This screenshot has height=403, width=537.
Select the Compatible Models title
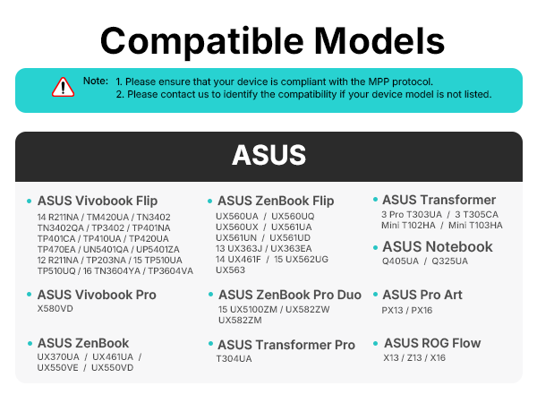(x=272, y=41)
